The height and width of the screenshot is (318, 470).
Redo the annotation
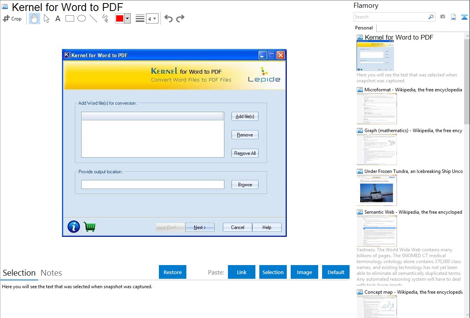pos(180,18)
